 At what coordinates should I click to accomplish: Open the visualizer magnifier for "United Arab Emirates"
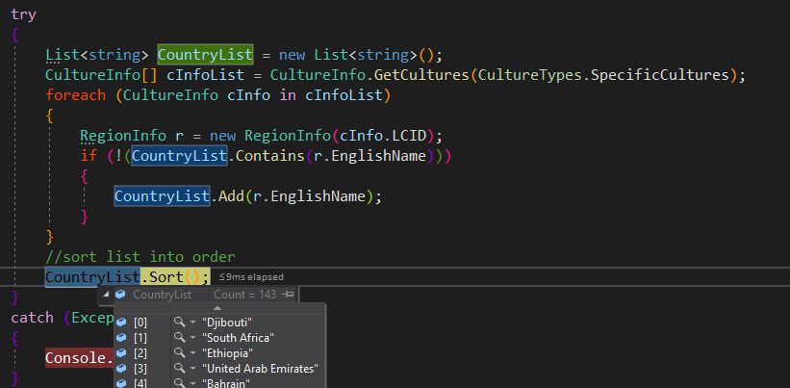click(x=179, y=369)
